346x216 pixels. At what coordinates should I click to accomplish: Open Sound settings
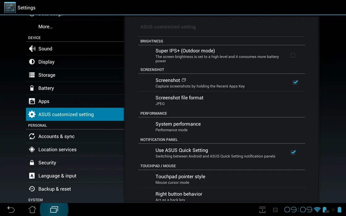click(75, 48)
